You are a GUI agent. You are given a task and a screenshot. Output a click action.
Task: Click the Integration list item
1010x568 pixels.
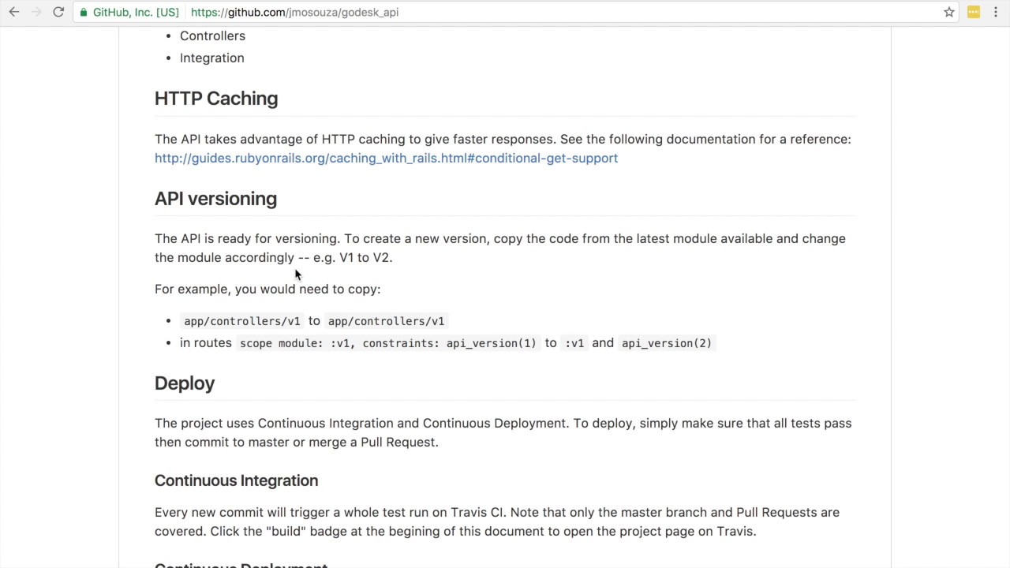(x=211, y=58)
